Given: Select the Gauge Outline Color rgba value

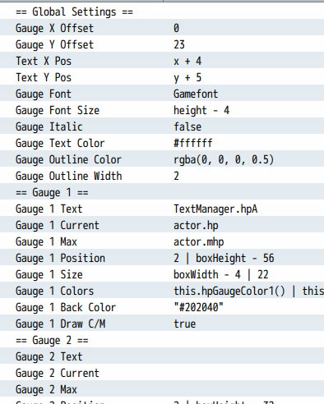Looking at the screenshot, I should click(224, 159).
